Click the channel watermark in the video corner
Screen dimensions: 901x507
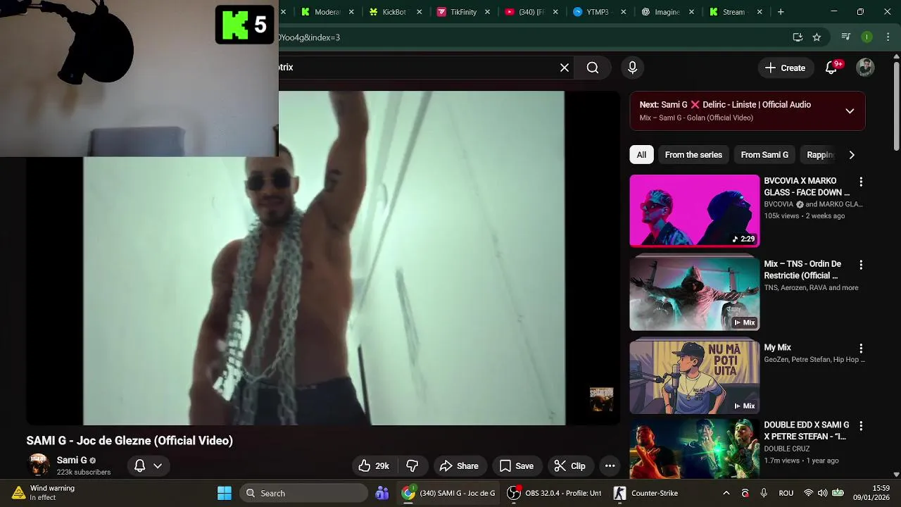(x=601, y=399)
